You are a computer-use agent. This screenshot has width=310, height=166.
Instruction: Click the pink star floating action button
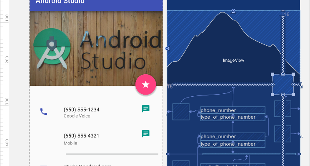[x=146, y=85]
